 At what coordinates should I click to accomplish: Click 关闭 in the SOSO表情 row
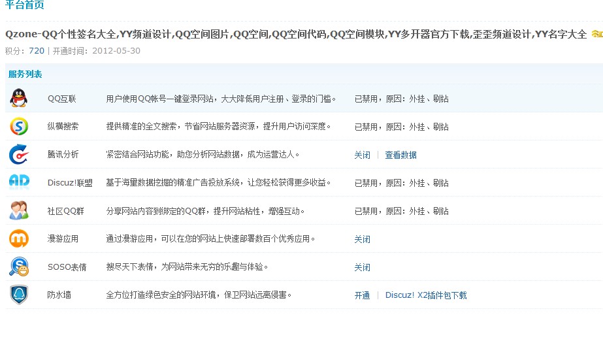coord(362,267)
